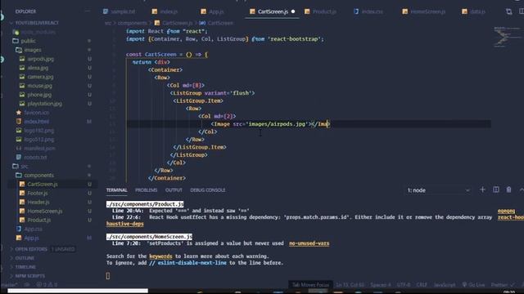Open the index.css editor tab

point(368,11)
